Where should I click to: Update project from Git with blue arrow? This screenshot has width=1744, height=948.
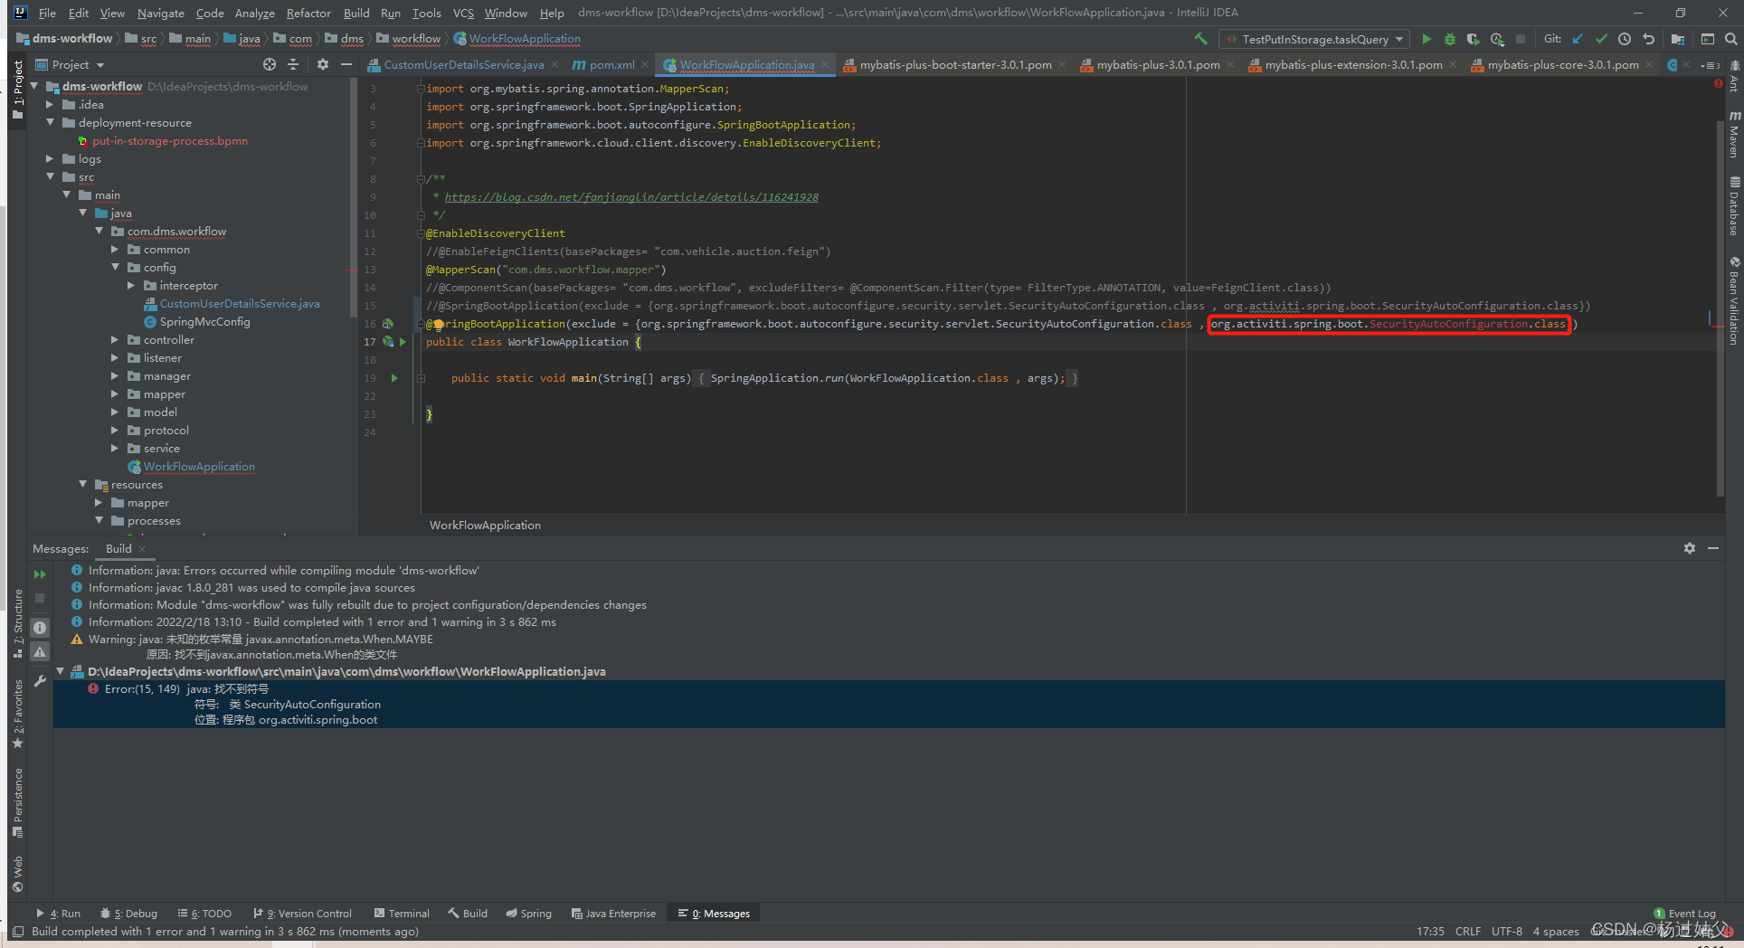point(1577,39)
